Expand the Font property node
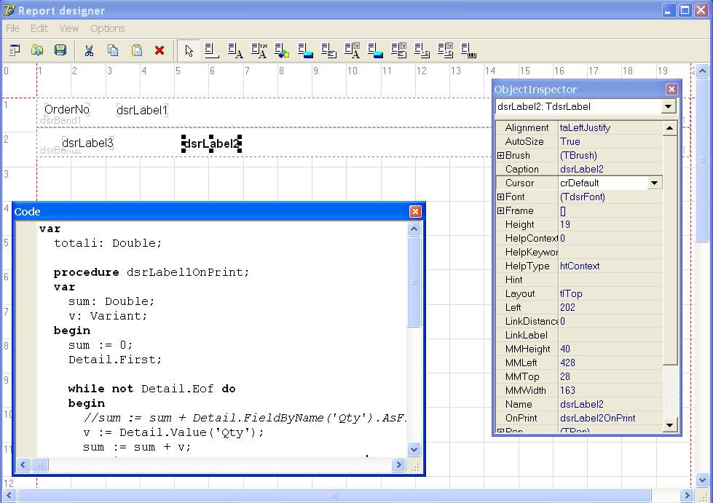 (500, 197)
